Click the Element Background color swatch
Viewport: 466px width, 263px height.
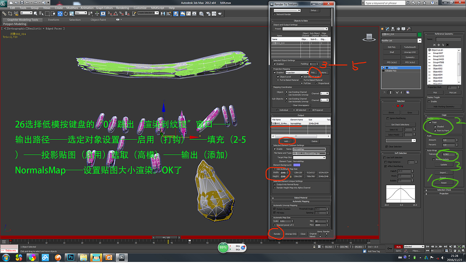click(297, 165)
